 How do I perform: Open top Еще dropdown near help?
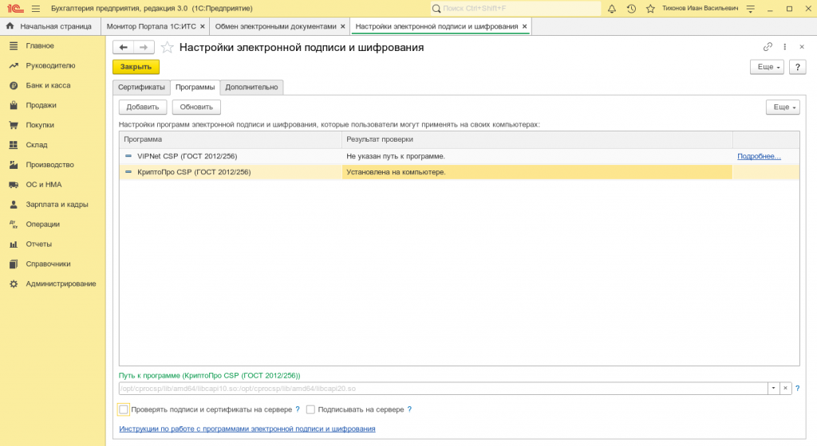767,67
